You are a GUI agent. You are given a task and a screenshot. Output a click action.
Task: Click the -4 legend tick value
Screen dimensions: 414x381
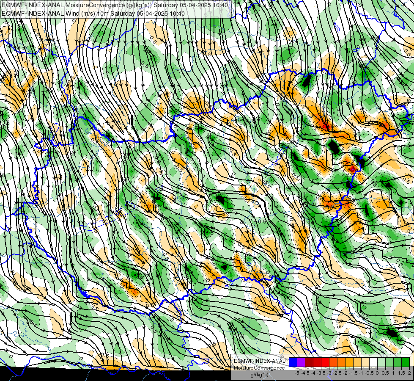coord(313,373)
